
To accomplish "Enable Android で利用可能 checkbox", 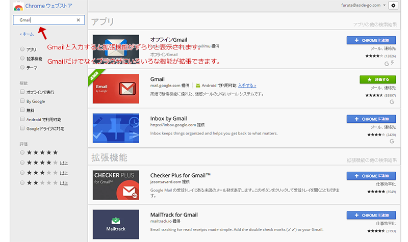I will pyautogui.click(x=22, y=119).
